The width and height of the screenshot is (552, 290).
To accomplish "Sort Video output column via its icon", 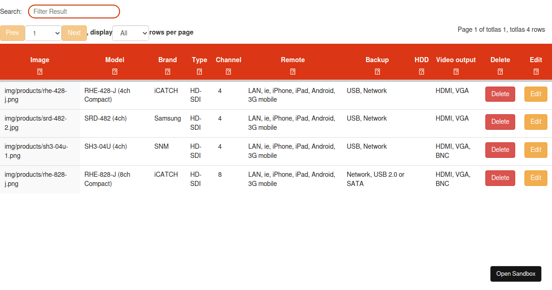I will [x=456, y=72].
